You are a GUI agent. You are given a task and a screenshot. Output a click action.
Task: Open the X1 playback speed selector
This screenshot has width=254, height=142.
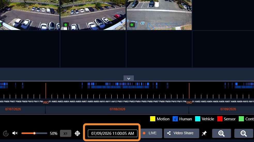point(65,133)
